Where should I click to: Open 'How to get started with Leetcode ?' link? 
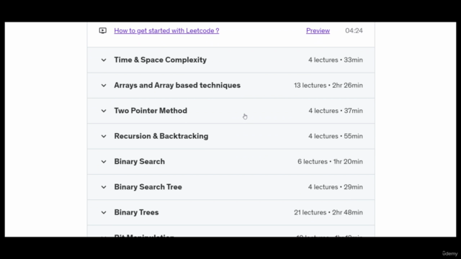166,30
